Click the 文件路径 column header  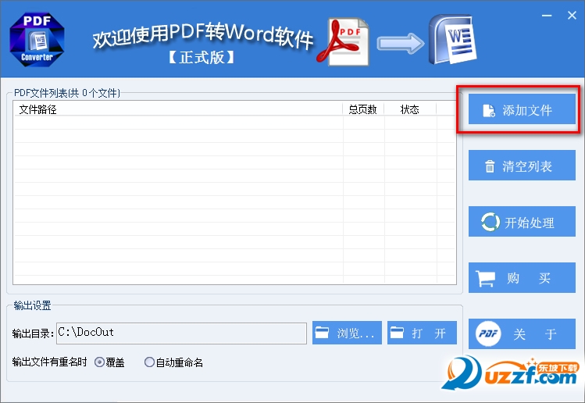178,109
